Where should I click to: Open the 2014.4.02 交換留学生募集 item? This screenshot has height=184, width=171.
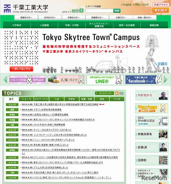(x=45, y=114)
